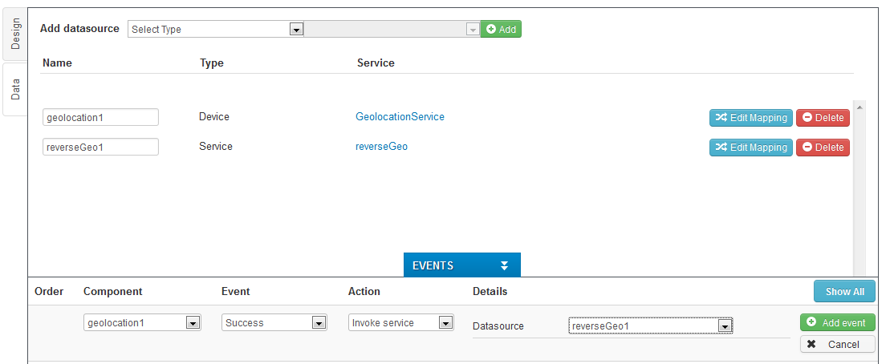Image resolution: width=890 pixels, height=364 pixels.
Task: Open the reverseGeo service link
Action: (381, 147)
